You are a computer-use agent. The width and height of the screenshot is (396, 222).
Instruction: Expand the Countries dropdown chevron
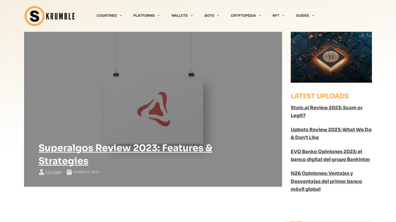[x=121, y=16]
